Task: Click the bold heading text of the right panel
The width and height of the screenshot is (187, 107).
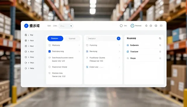Action: point(131,38)
